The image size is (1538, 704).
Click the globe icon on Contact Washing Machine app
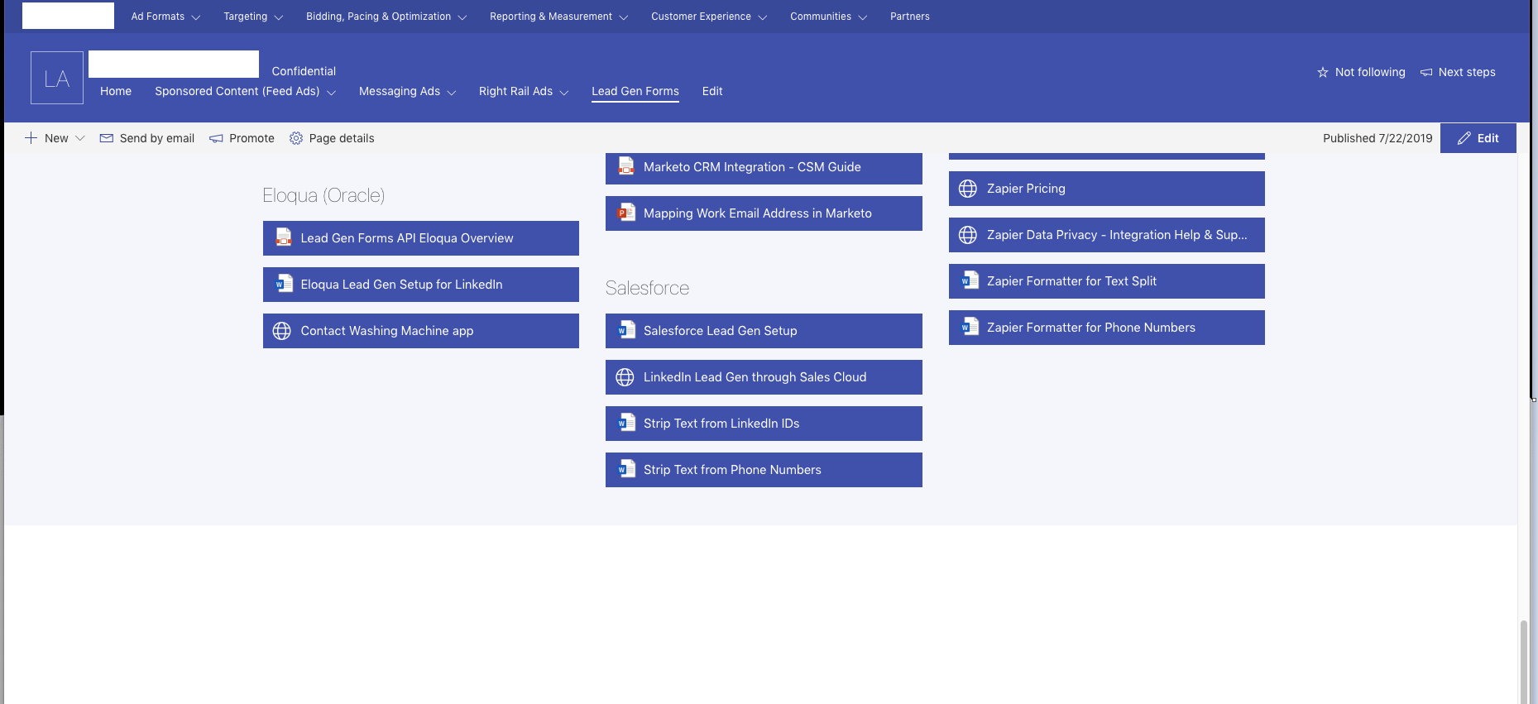click(282, 331)
